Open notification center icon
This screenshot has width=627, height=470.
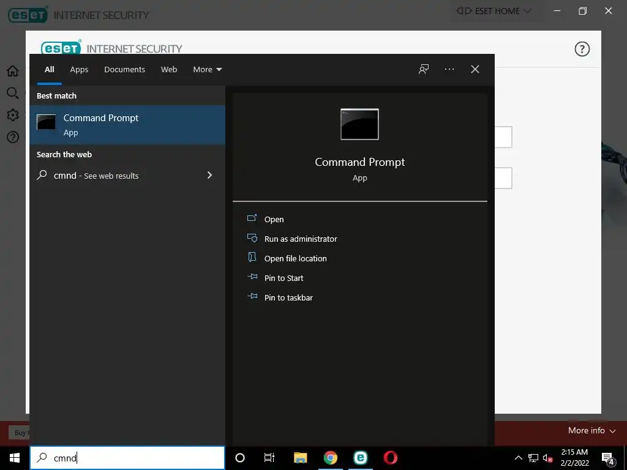tap(608, 458)
